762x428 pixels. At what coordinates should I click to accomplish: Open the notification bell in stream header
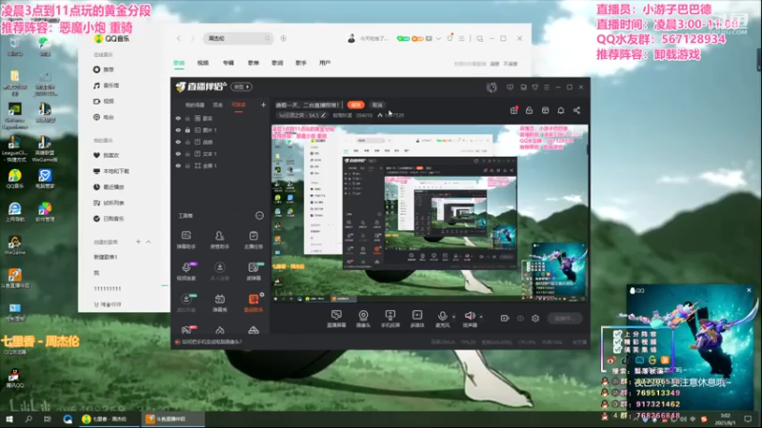(561, 110)
